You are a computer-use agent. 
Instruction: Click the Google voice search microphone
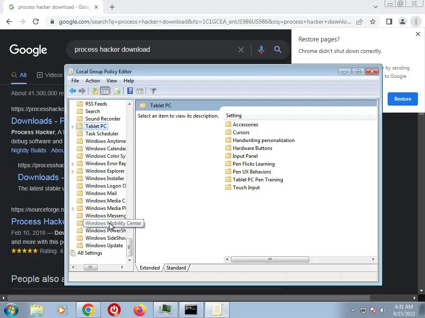261,50
